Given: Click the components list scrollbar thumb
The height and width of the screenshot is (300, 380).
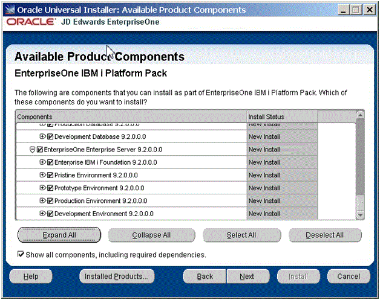Looking at the screenshot, I should [361, 203].
